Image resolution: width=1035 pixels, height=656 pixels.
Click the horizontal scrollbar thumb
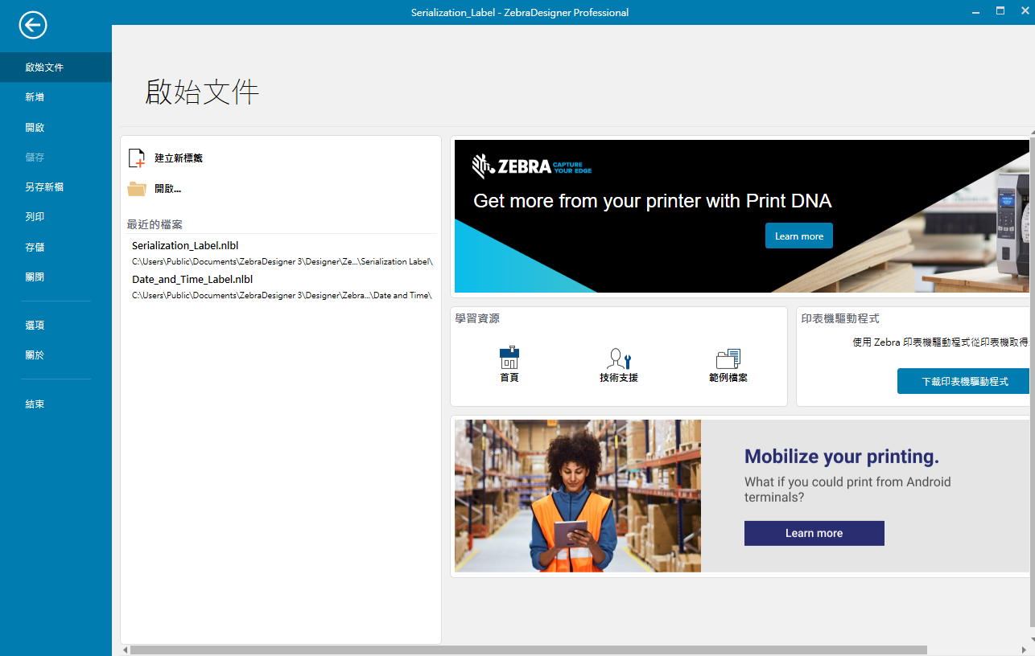[x=529, y=650]
